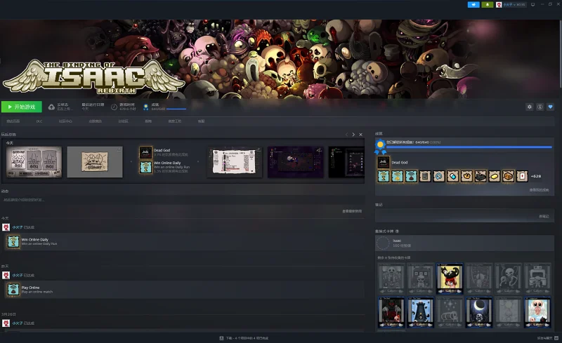Open the white stats sheet screenshot thumbnail
562x343 pixels.
click(235, 161)
